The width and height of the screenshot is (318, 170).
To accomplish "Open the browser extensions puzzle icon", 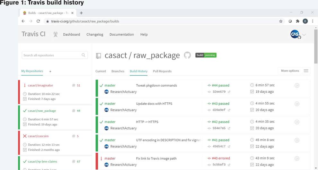I will coord(297,21).
